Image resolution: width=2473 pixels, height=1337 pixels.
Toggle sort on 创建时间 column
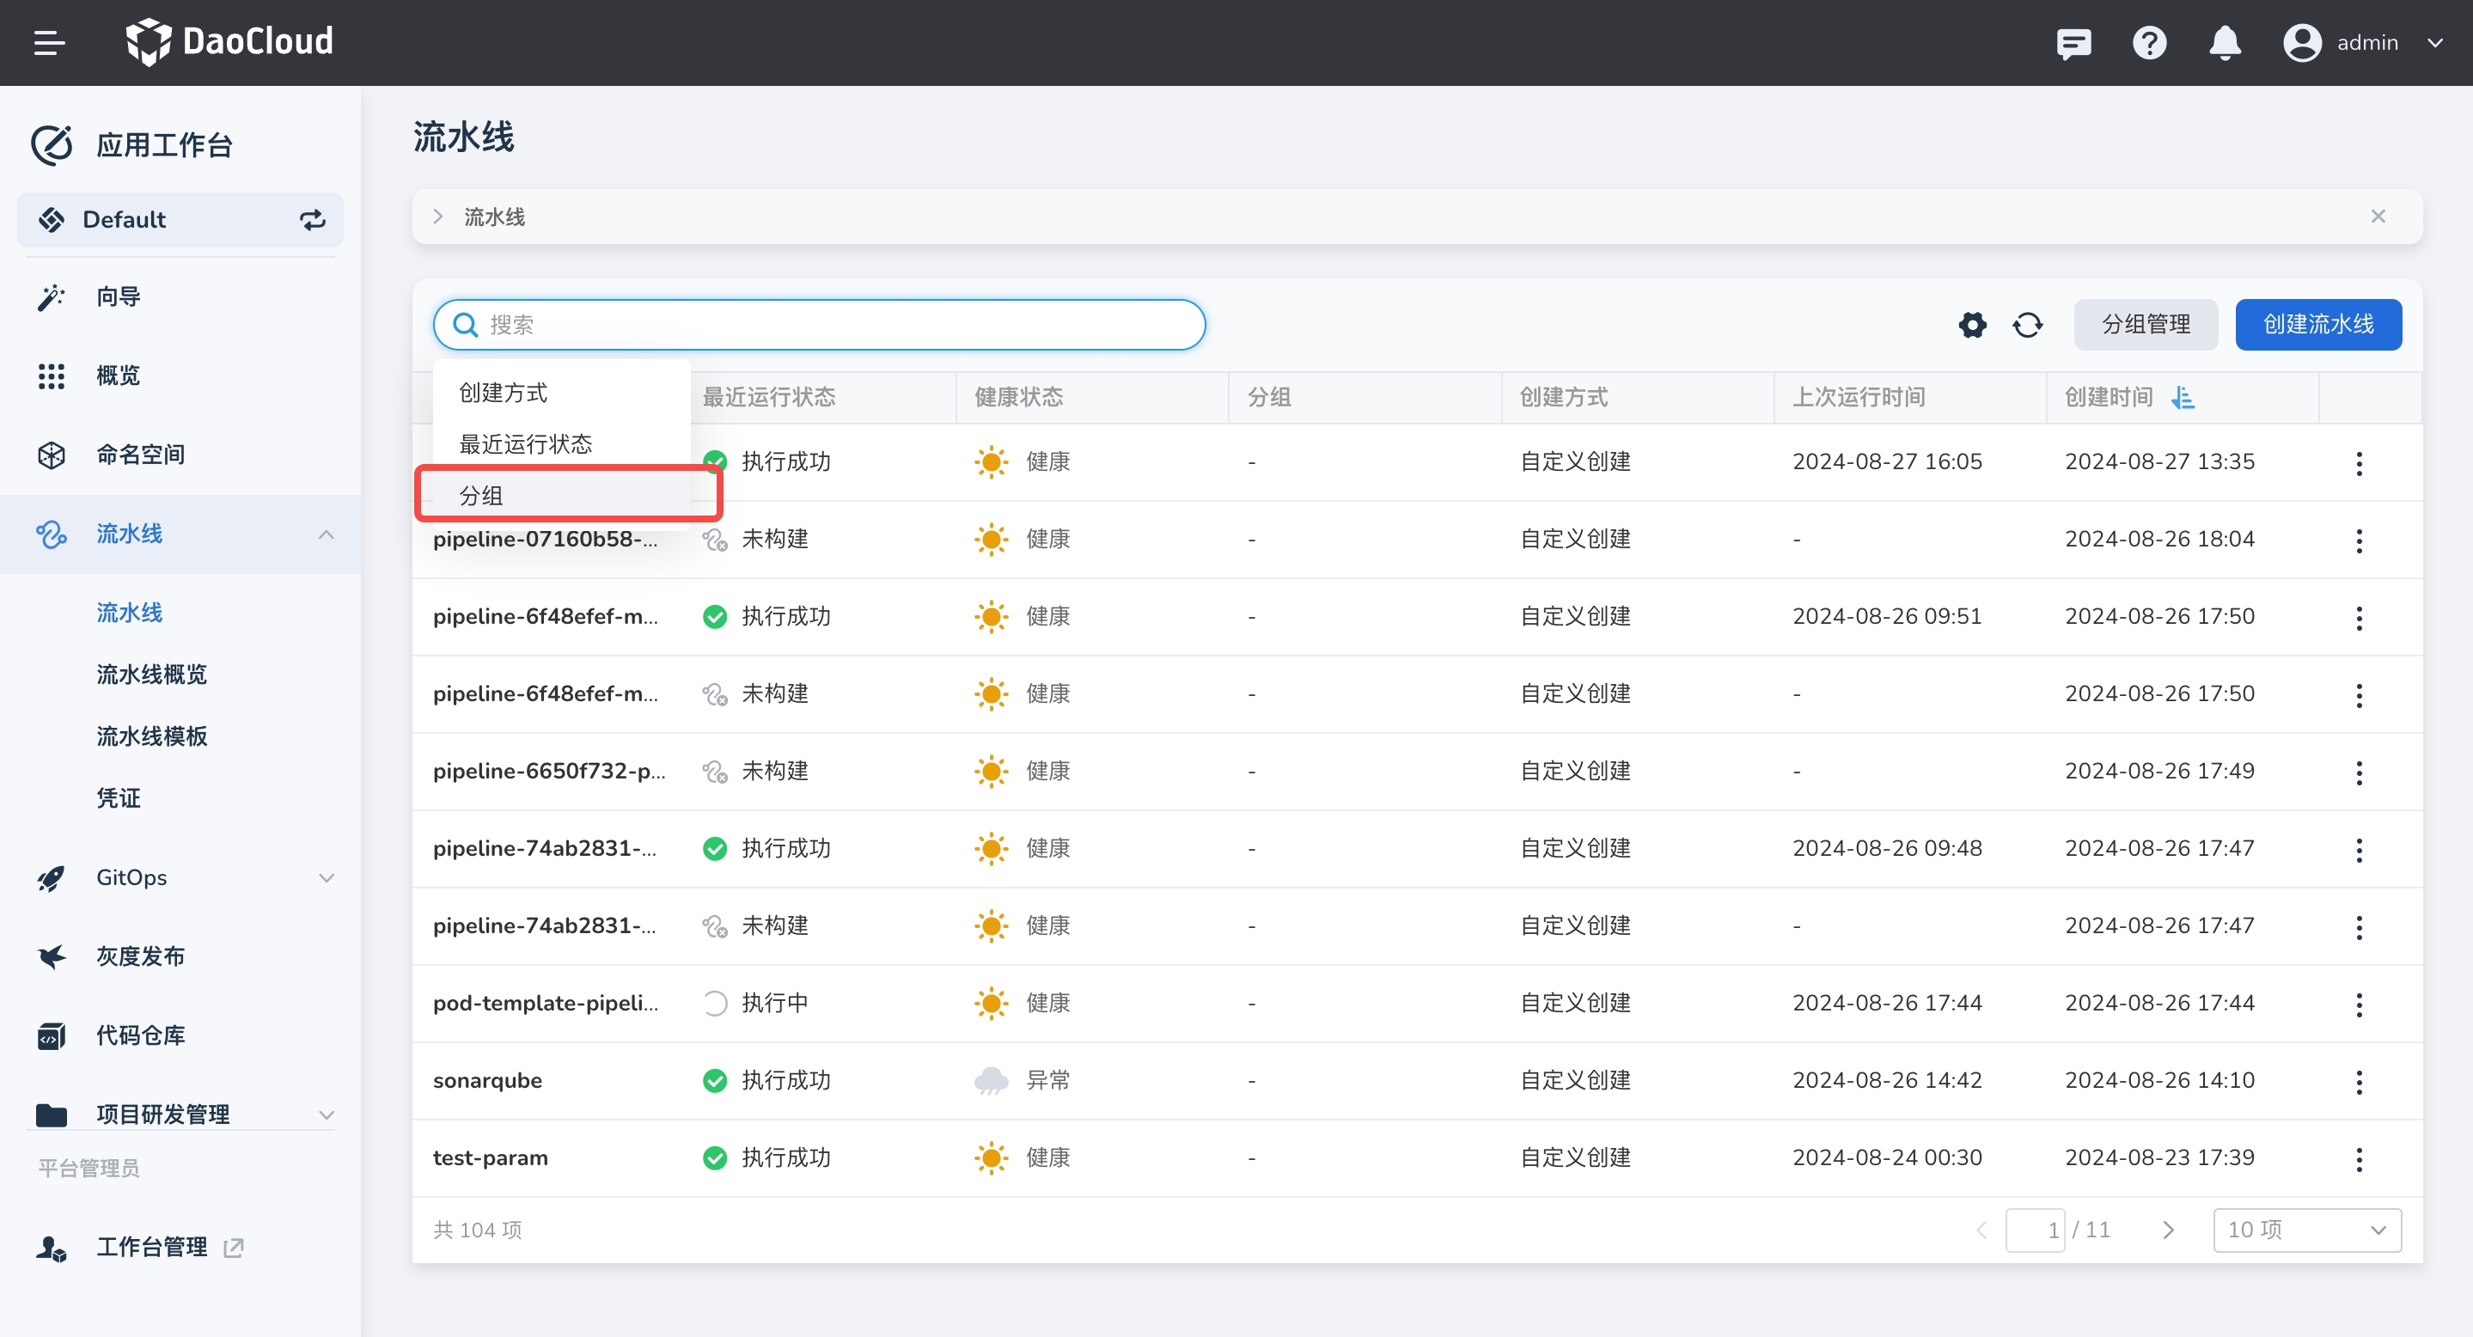coord(2182,397)
